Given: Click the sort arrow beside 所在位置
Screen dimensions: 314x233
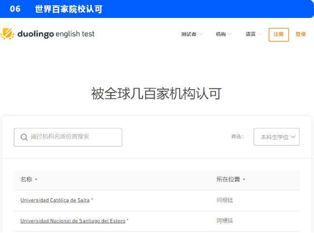Looking at the screenshot, I should click(x=244, y=180).
